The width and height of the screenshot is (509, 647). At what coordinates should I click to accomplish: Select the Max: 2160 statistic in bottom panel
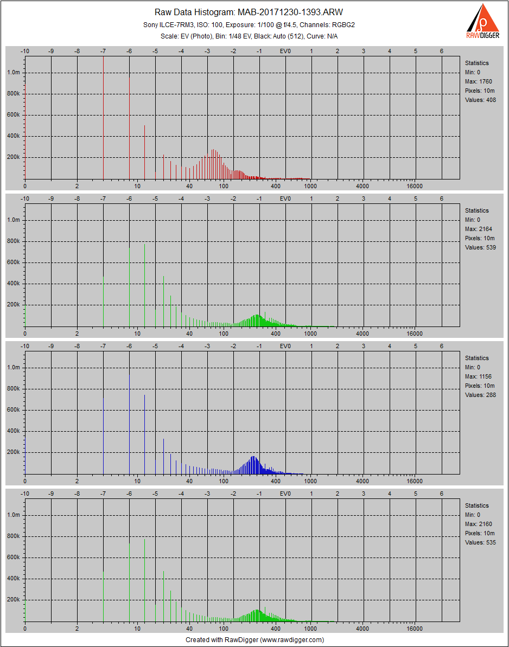pos(479,524)
